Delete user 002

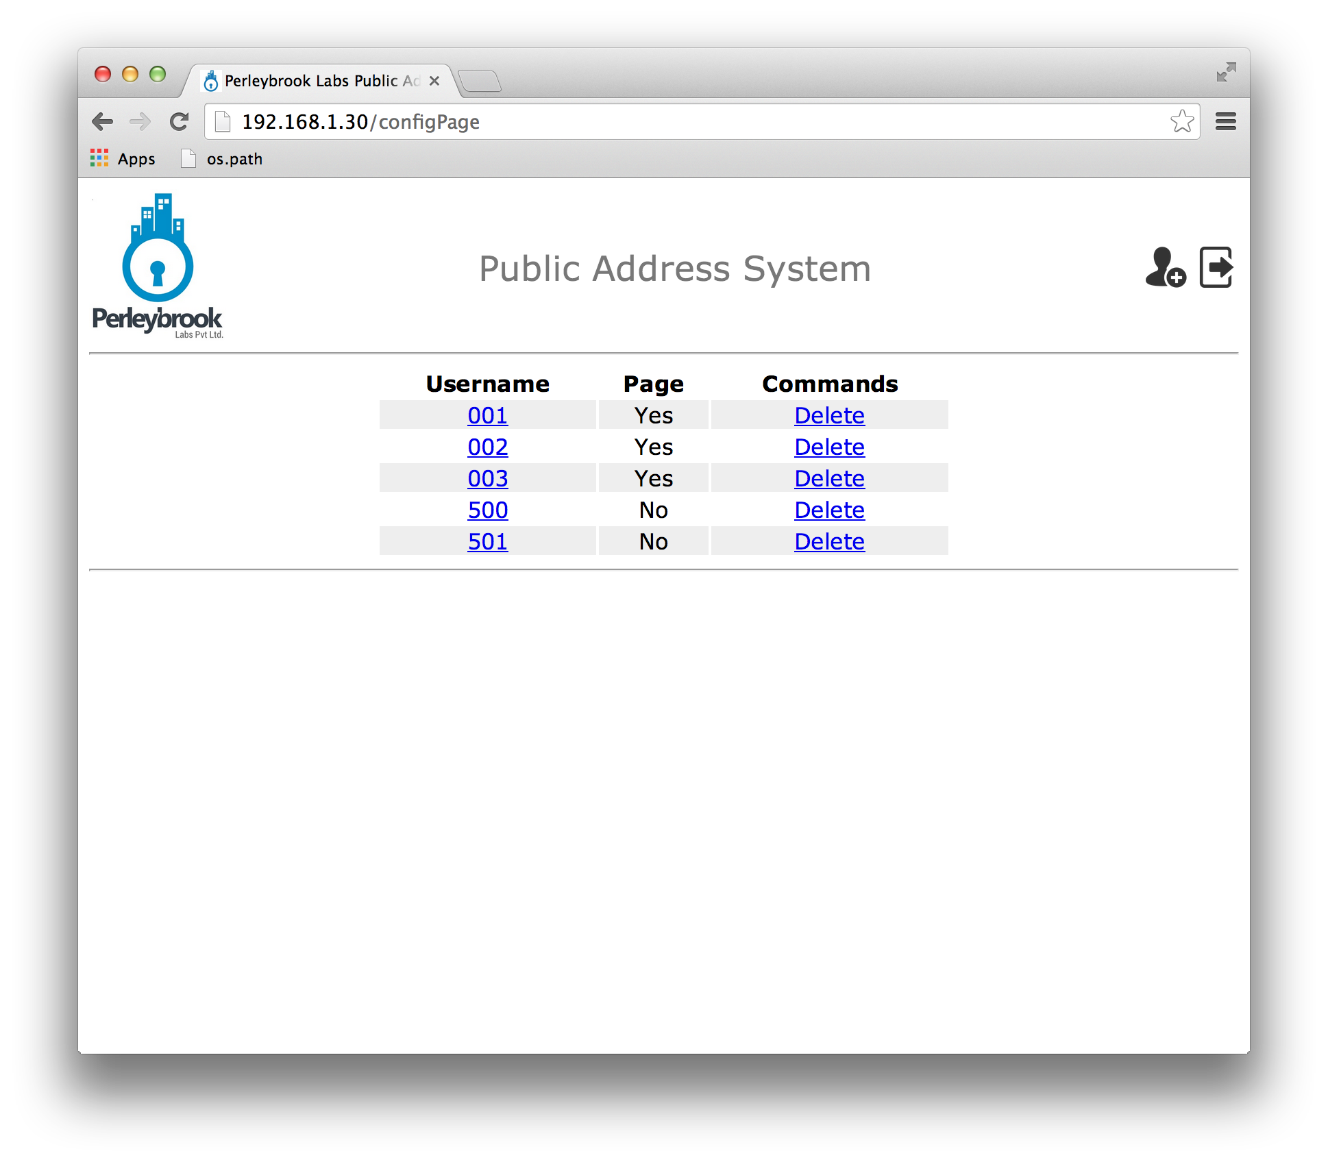(x=829, y=447)
